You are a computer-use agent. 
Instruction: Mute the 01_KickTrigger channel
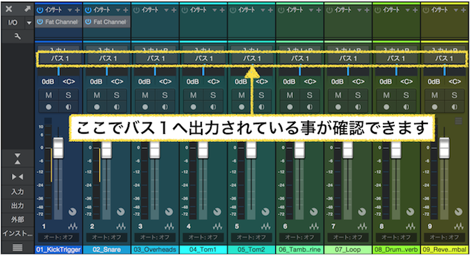click(x=48, y=95)
